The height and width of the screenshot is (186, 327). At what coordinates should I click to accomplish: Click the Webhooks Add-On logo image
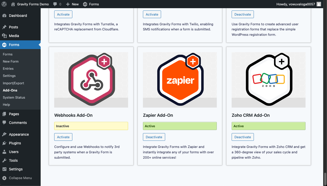tap(91, 80)
